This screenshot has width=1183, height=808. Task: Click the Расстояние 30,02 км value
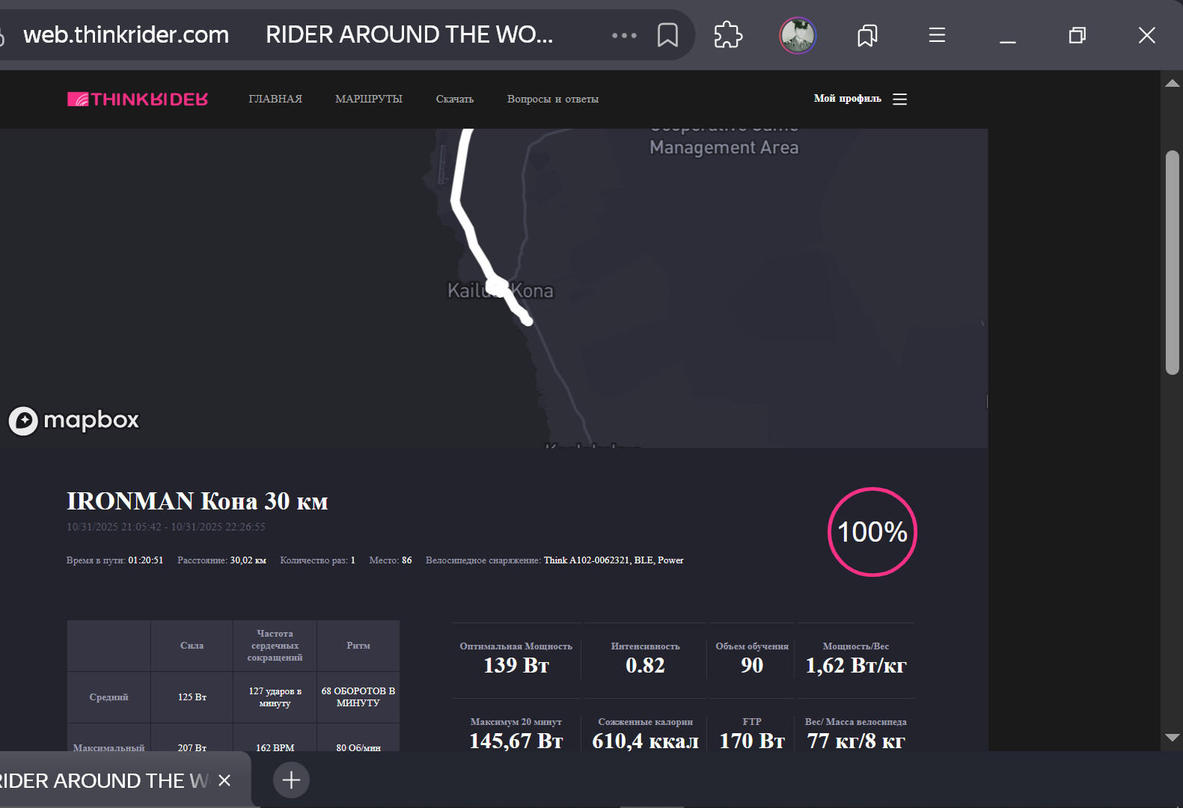pyautogui.click(x=248, y=560)
